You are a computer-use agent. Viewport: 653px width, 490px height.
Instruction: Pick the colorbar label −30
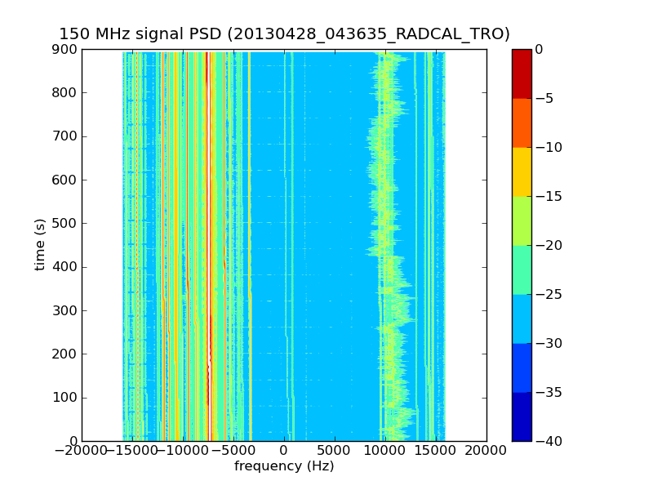tap(549, 343)
